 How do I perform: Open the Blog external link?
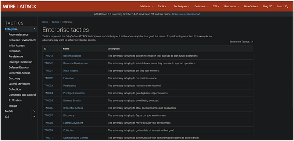[x=267, y=6]
